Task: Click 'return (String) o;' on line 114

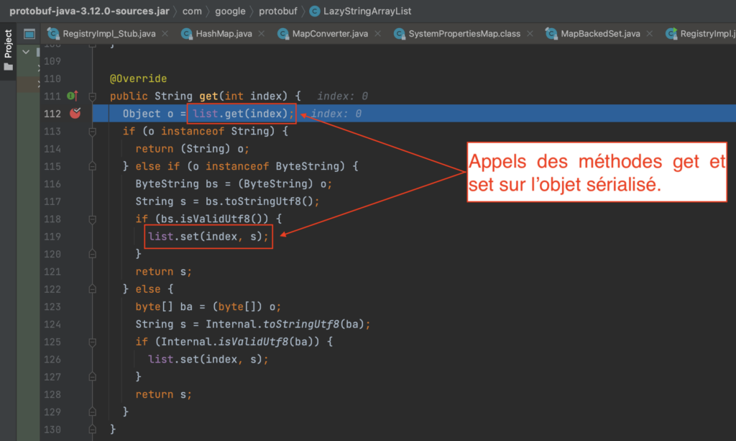Action: click(193, 149)
